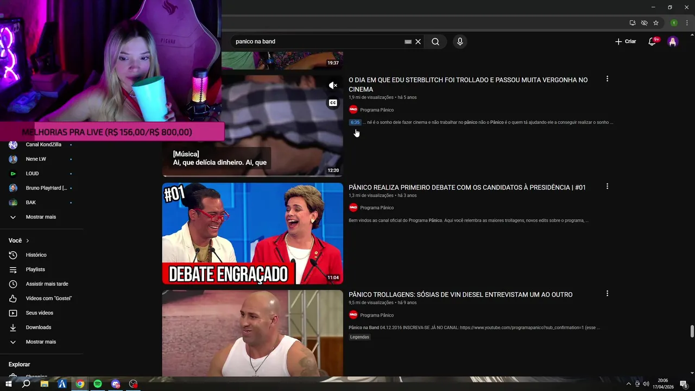Click the partially visible 19:37 video thumbnail
Viewport: 695px width, 391px height.
click(x=282, y=60)
